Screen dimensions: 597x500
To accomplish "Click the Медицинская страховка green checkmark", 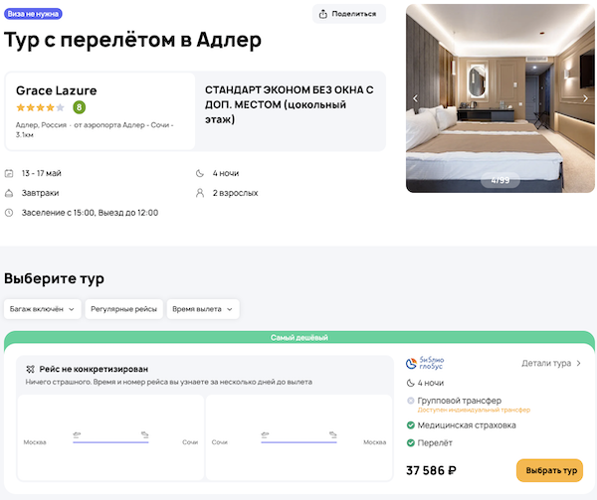I will [411, 425].
